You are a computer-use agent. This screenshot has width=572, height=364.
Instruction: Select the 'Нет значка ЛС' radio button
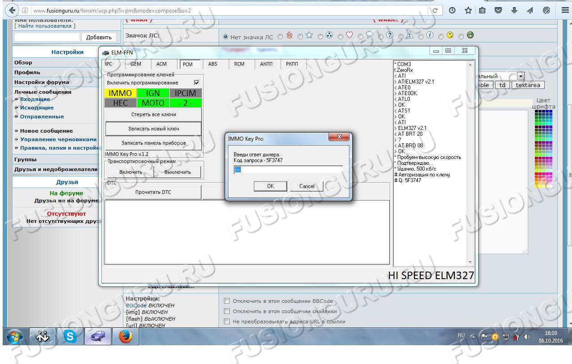[x=226, y=37]
